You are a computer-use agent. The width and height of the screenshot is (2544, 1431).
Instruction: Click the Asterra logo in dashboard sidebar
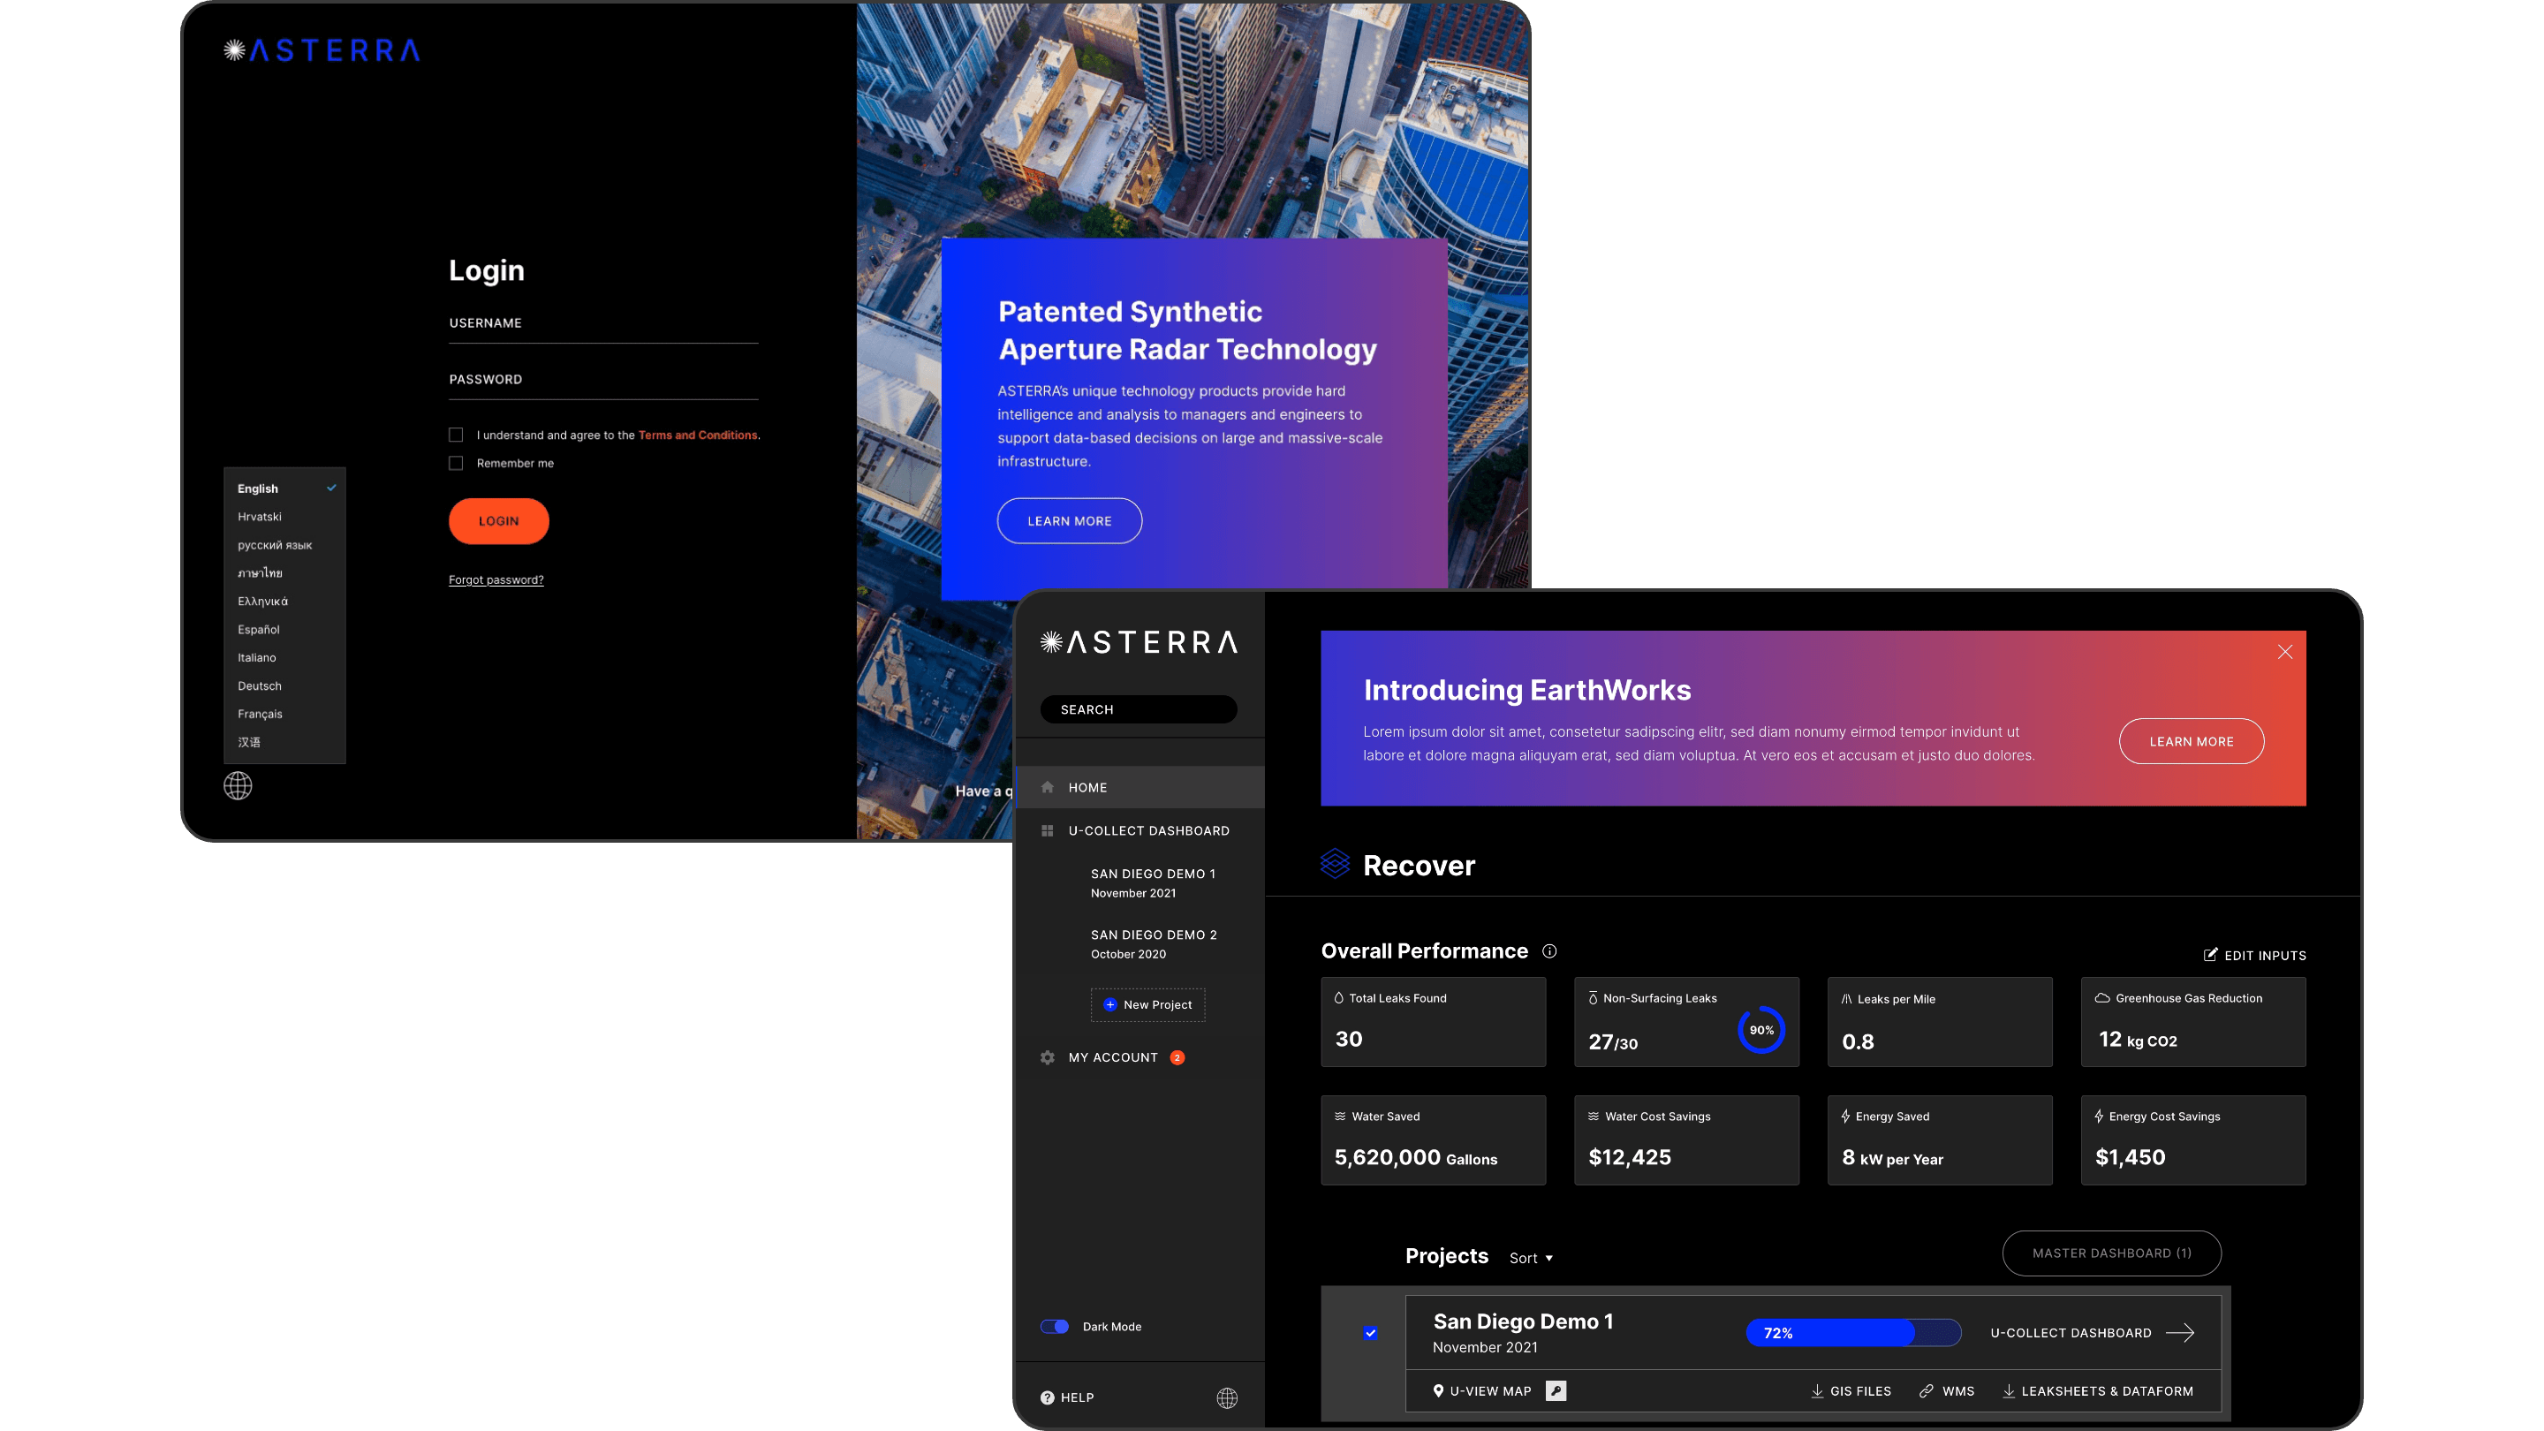click(x=1138, y=641)
